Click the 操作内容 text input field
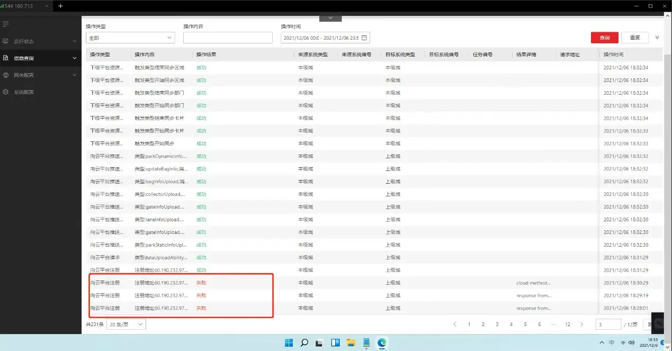 (228, 38)
